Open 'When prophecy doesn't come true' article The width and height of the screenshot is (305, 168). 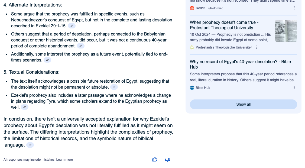tap(224, 25)
